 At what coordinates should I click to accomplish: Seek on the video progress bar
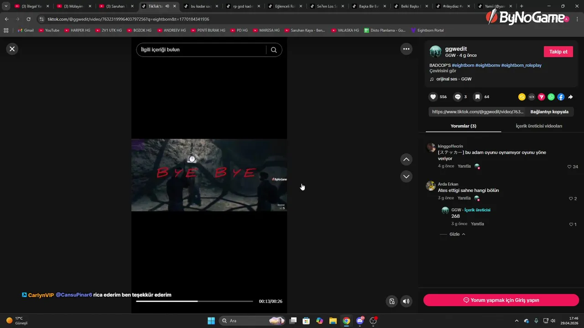pos(194,301)
